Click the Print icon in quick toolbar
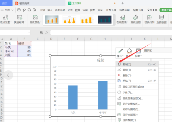Viewport: 173px width, 122px height. pyautogui.click(x=29, y=10)
